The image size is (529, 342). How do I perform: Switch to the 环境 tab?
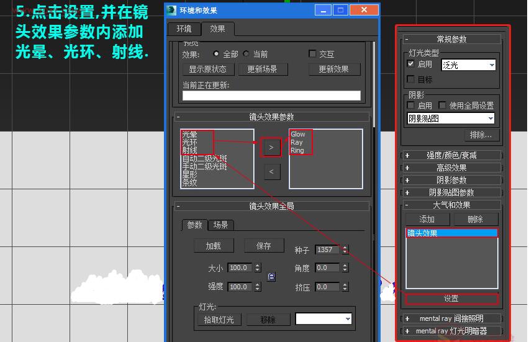tap(184, 29)
